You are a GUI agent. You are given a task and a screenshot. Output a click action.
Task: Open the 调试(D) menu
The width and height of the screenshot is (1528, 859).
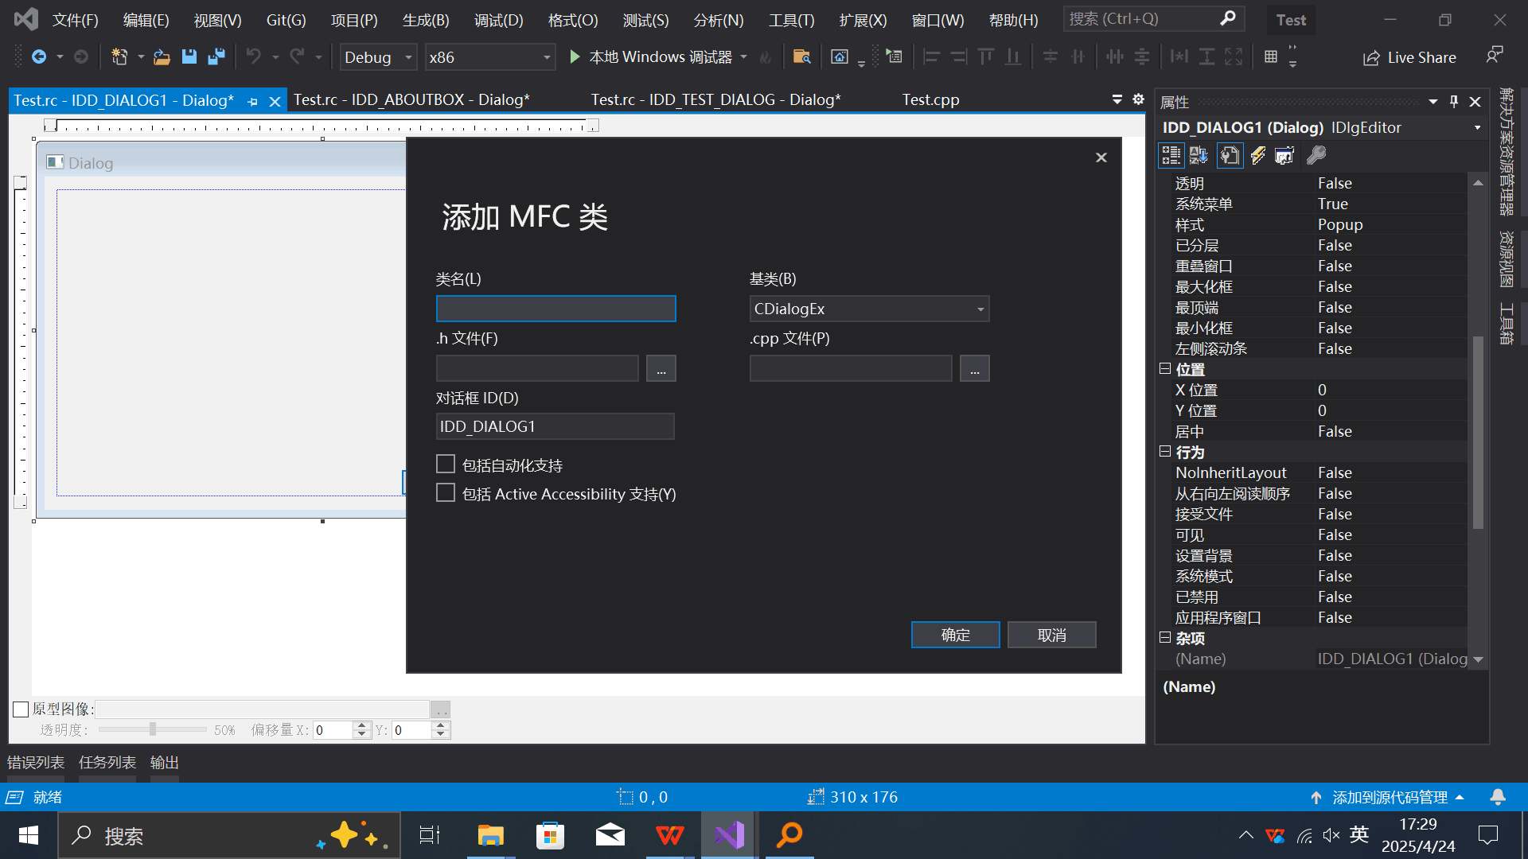pyautogui.click(x=498, y=20)
